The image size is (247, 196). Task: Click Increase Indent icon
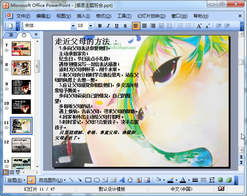point(227,26)
